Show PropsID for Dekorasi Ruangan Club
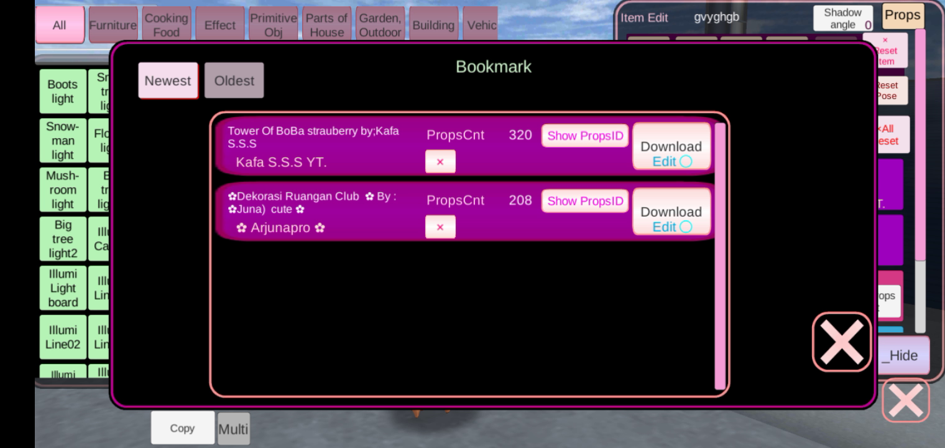This screenshot has width=945, height=448. (585, 201)
